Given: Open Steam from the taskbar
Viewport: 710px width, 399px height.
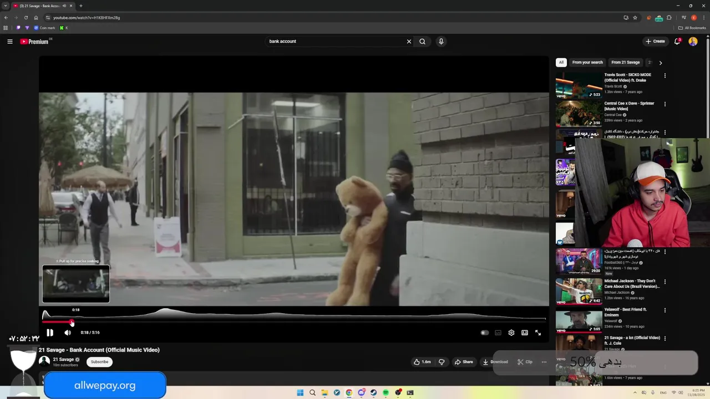Looking at the screenshot, I should click(373, 393).
